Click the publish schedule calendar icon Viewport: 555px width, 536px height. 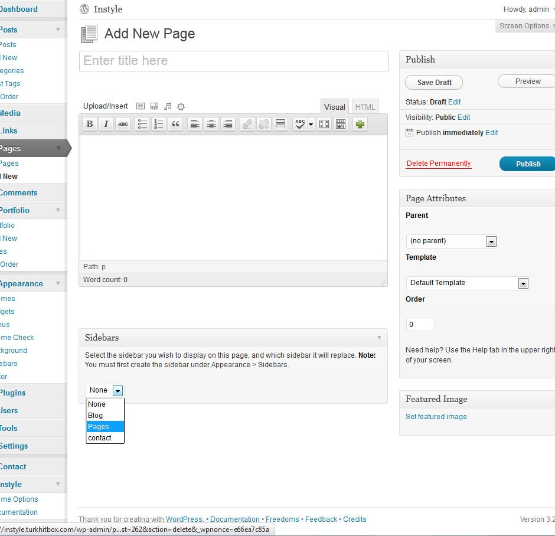point(409,133)
